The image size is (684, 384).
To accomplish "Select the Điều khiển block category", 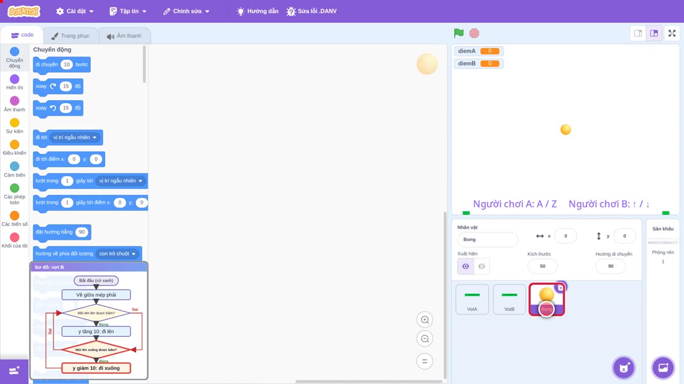I will click(x=14, y=148).
